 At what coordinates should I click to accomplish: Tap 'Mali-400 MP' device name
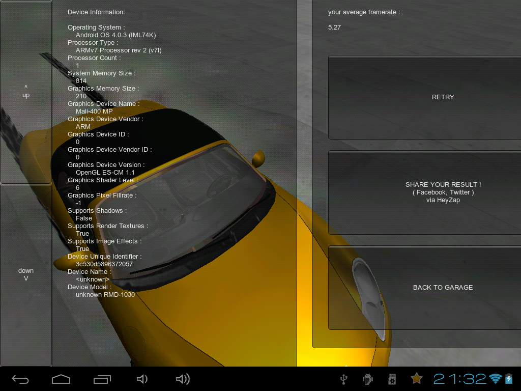point(94,111)
